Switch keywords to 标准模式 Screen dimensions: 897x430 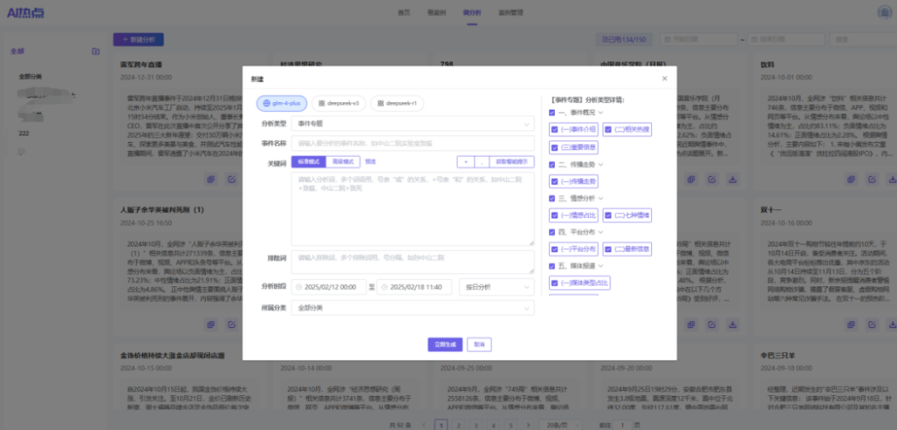(308, 162)
